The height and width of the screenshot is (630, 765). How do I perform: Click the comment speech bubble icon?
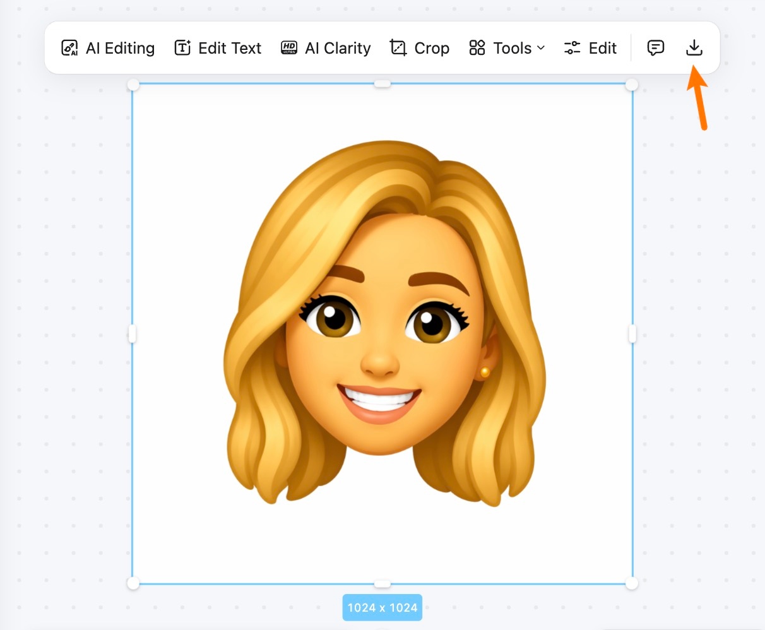656,48
